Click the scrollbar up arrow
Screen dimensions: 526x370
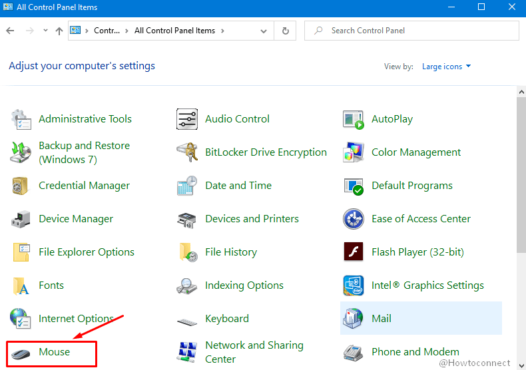pyautogui.click(x=521, y=91)
